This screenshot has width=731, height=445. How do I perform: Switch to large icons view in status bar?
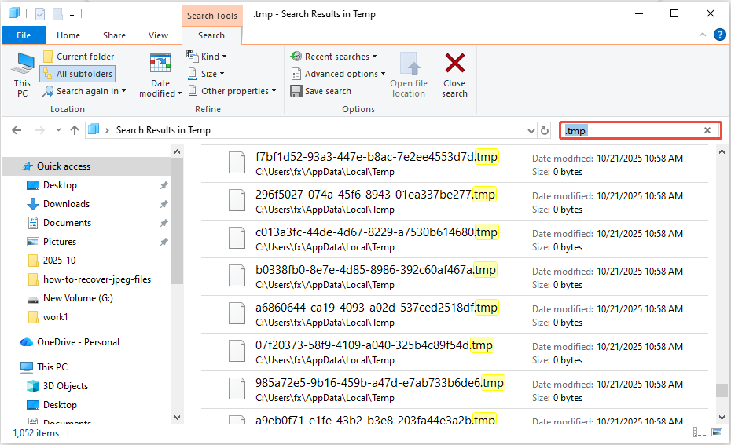pos(715,432)
